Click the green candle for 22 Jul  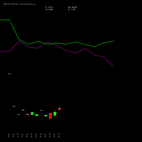coord(32,113)
